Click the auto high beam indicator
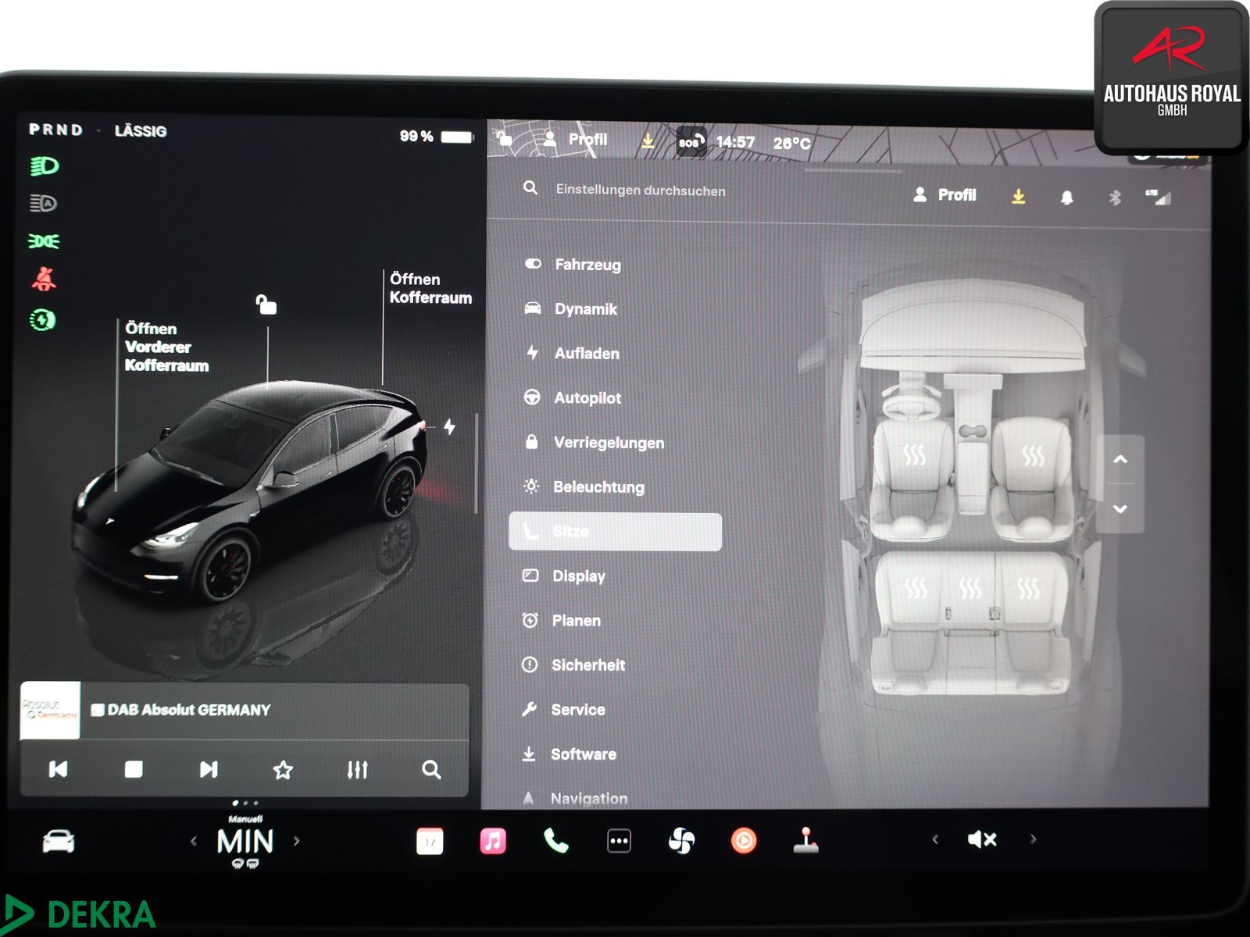 pyautogui.click(x=44, y=204)
